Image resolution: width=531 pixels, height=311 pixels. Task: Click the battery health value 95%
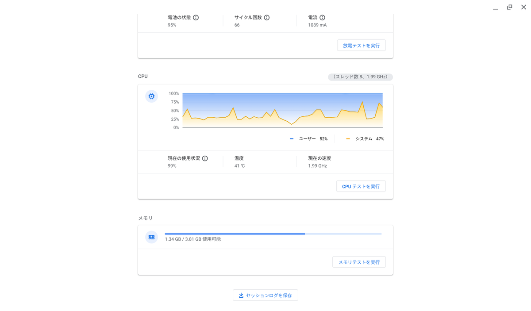(x=172, y=25)
